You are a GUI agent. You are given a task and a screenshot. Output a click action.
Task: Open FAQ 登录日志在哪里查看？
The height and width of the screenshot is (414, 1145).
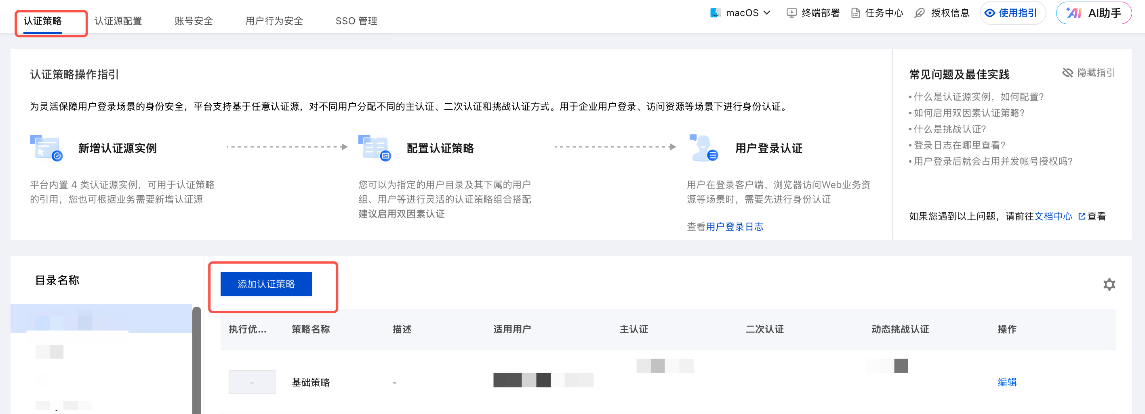[x=959, y=145]
